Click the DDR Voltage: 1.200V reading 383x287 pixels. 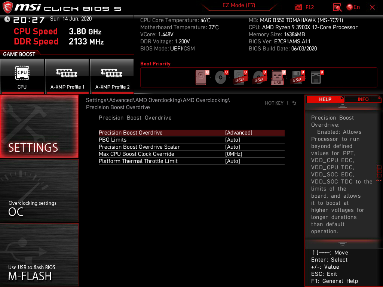(x=165, y=41)
